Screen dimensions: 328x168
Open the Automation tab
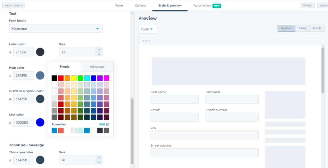tap(202, 5)
